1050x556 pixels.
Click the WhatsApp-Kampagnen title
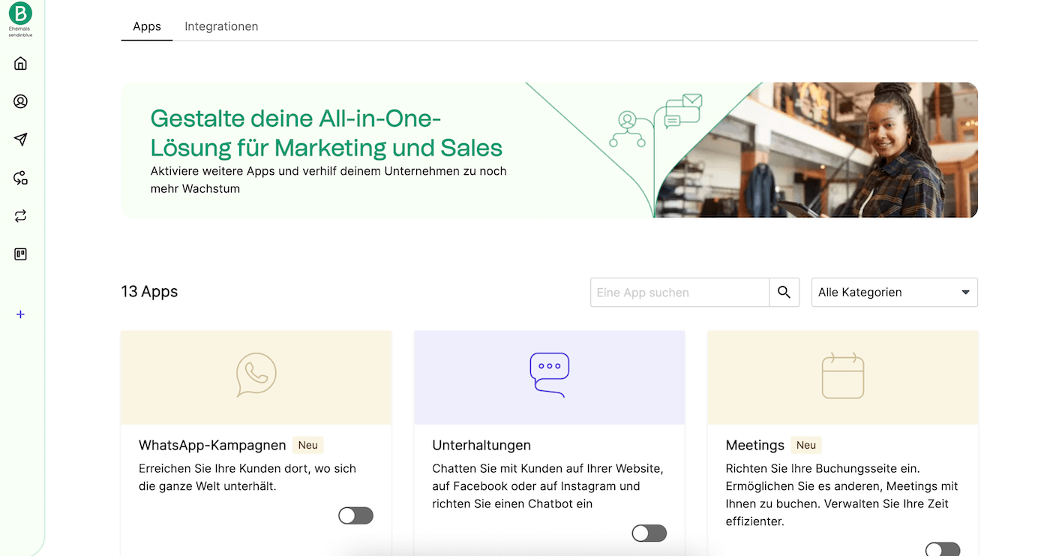click(x=212, y=445)
